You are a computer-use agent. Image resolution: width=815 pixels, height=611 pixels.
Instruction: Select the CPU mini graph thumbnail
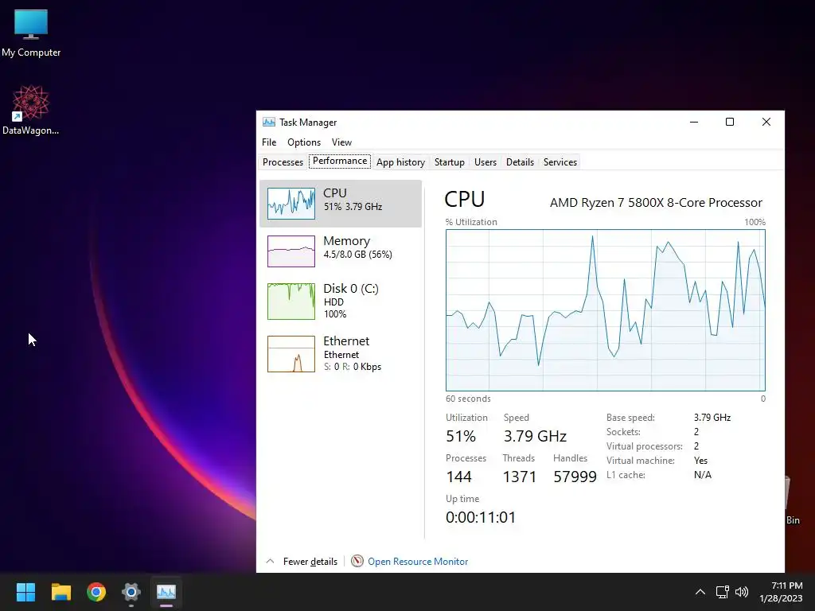pyautogui.click(x=291, y=203)
